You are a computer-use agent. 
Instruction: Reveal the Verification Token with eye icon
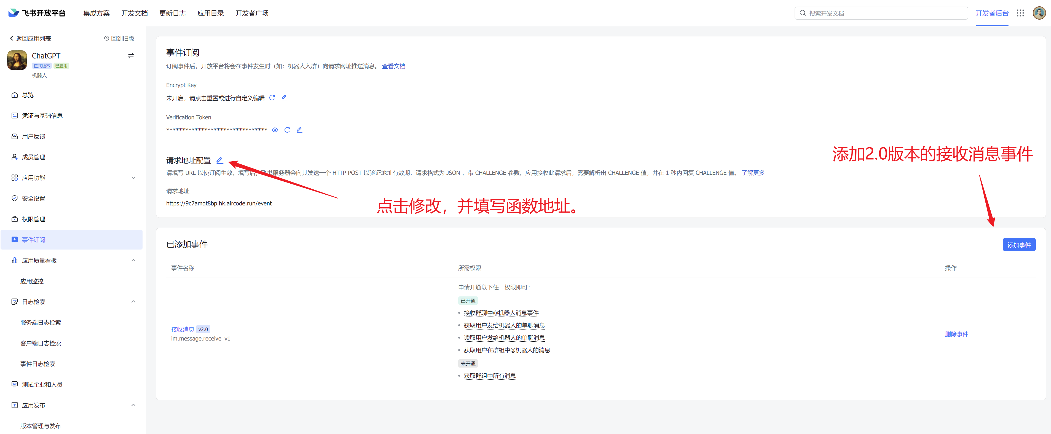click(x=275, y=130)
